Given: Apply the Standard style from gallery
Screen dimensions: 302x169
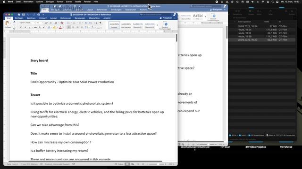Looking at the screenshot, I should (x=114, y=25).
